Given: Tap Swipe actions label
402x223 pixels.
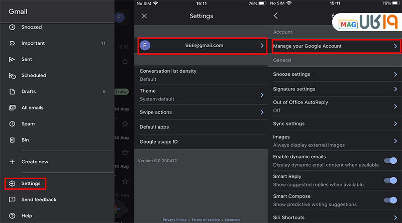Looking at the screenshot, I should [x=156, y=113].
